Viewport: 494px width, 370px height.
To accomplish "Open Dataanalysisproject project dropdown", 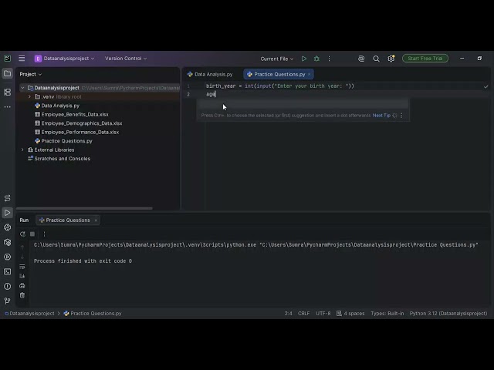I will click(64, 59).
